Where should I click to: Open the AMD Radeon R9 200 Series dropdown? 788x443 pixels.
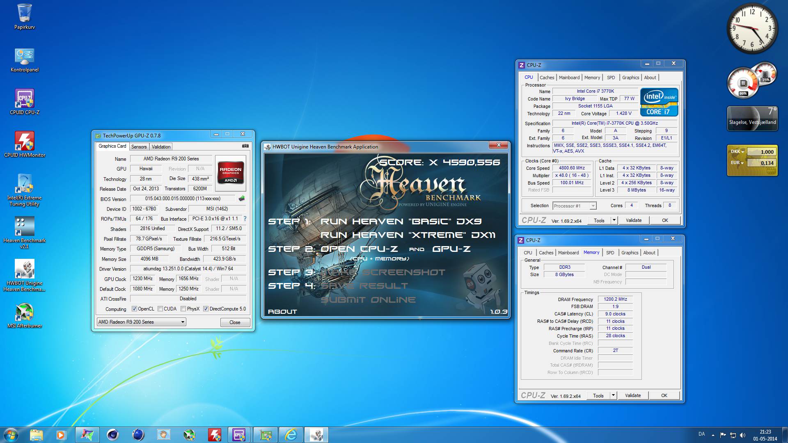click(142, 322)
